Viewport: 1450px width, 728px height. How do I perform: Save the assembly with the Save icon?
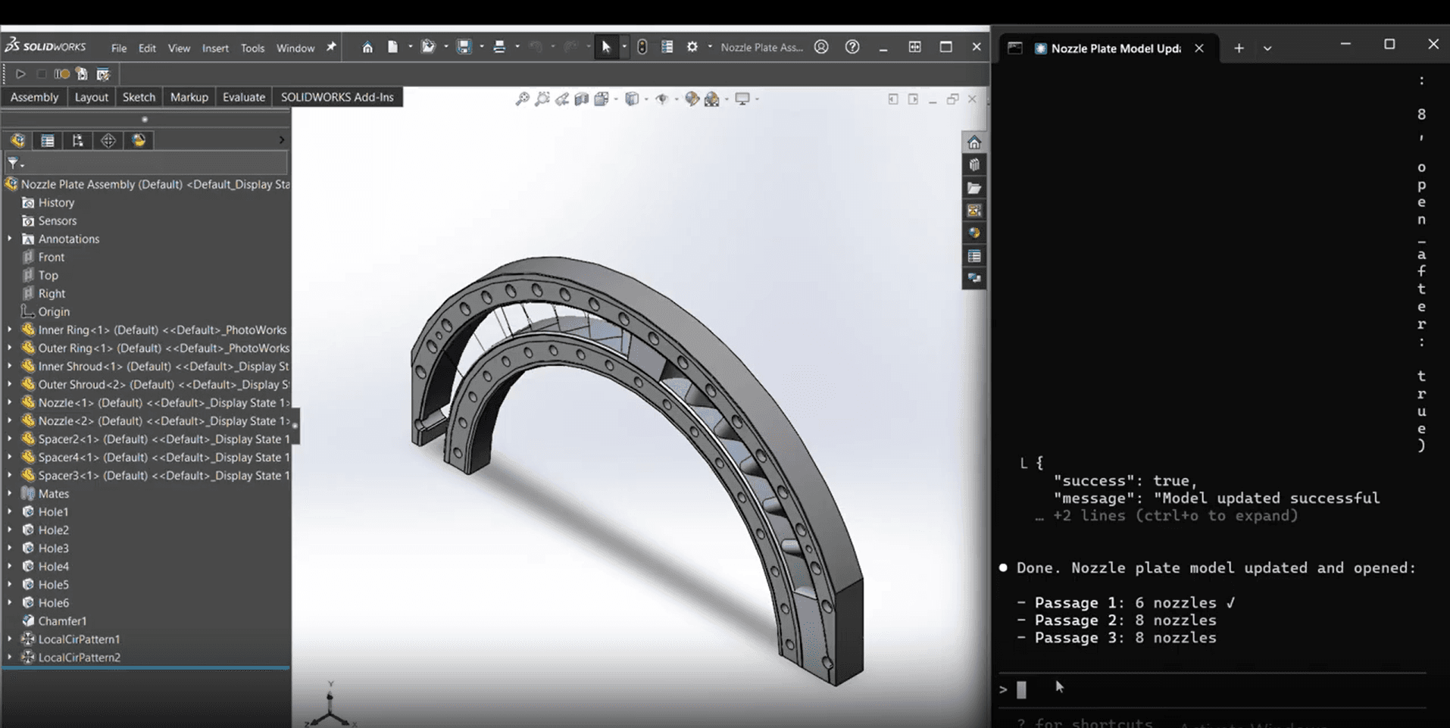point(464,47)
